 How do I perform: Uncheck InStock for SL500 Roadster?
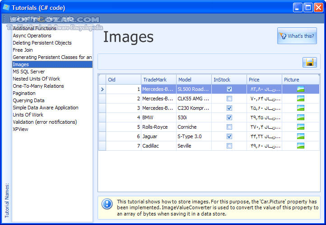229,89
